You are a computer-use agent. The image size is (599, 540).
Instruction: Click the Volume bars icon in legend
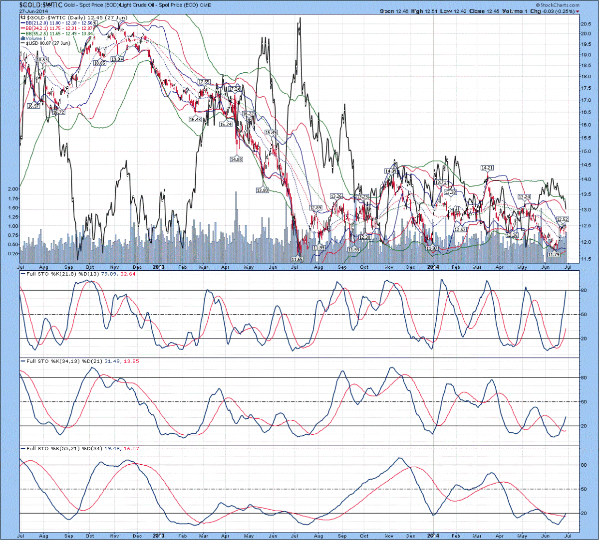[x=22, y=38]
